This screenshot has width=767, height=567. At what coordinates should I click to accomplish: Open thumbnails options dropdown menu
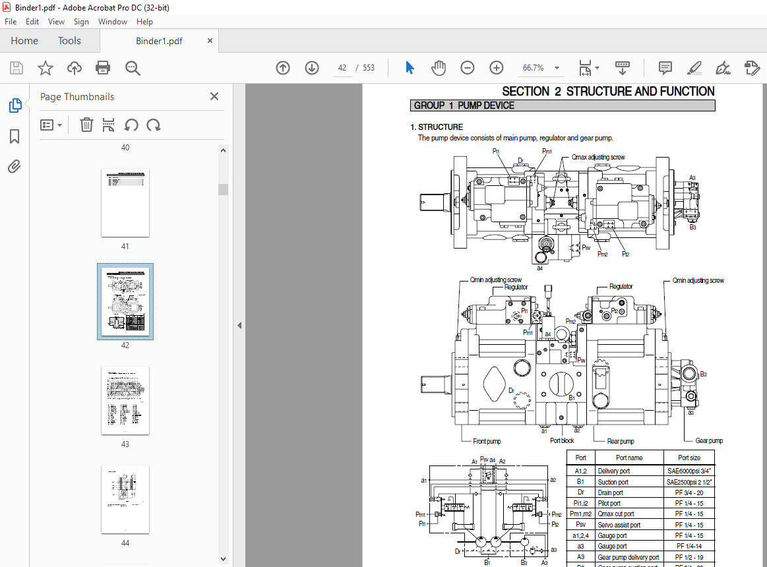pyautogui.click(x=51, y=125)
